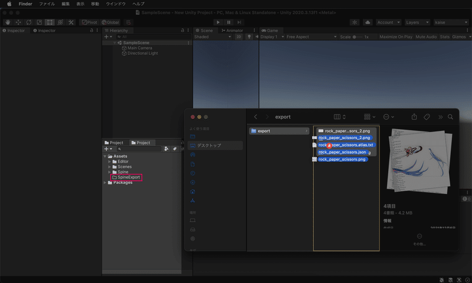Viewport: 472px width, 283px height.
Task: Open Hierarchy panel more options menu
Action: pos(188,31)
